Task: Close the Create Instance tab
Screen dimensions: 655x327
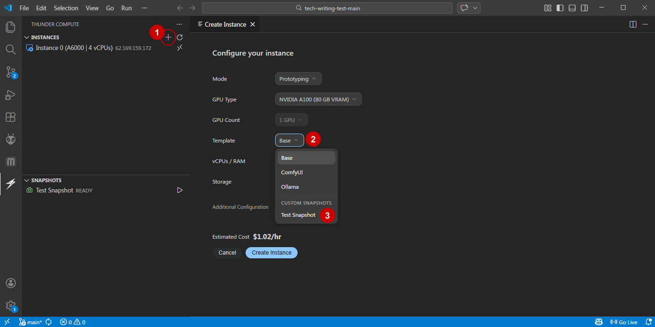Action: pyautogui.click(x=253, y=24)
